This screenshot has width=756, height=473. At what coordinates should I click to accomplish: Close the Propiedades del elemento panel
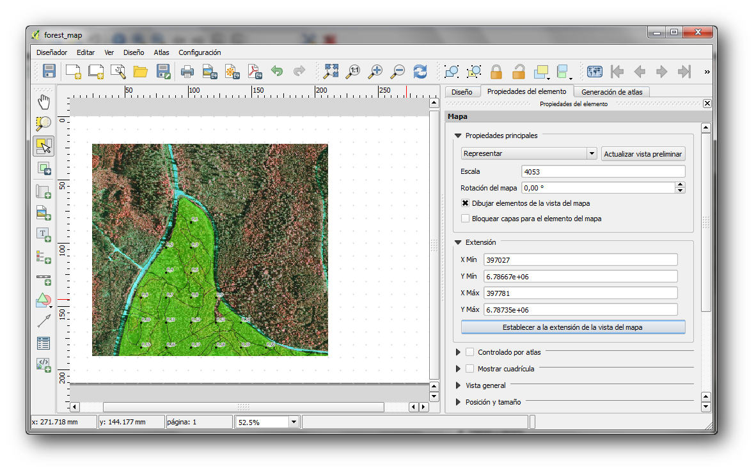(x=707, y=104)
